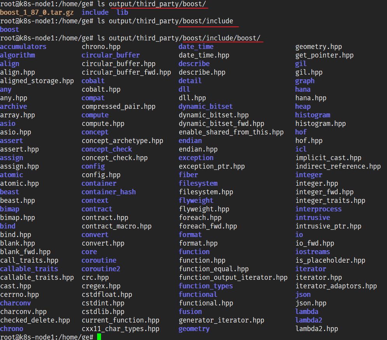The image size is (387, 340).
Task: Select the 'iterator_adaptors.hpp' file name
Action: pyautogui.click(x=336, y=286)
